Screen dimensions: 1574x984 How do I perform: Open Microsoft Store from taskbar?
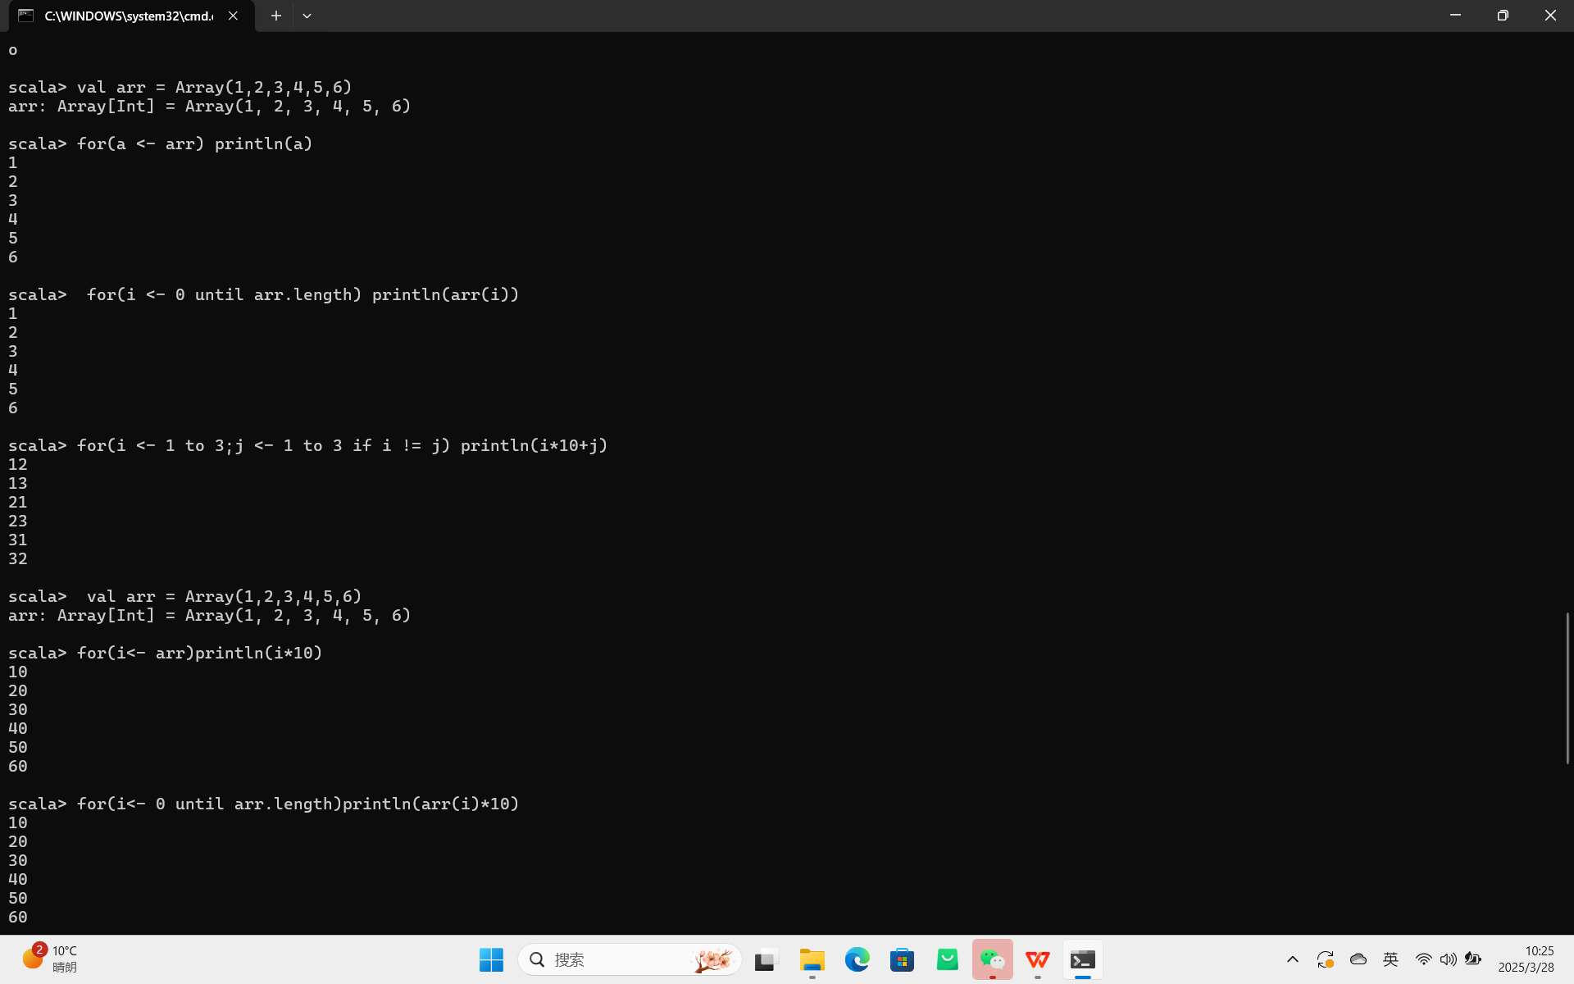(902, 959)
